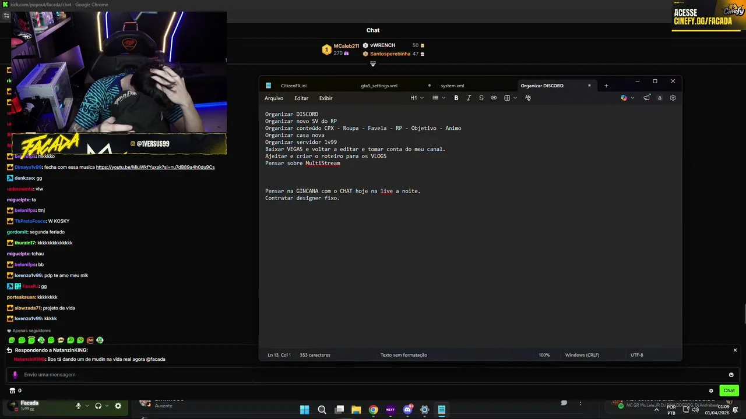
Task: Click Texto sem formatação in status bar
Action: (404, 355)
